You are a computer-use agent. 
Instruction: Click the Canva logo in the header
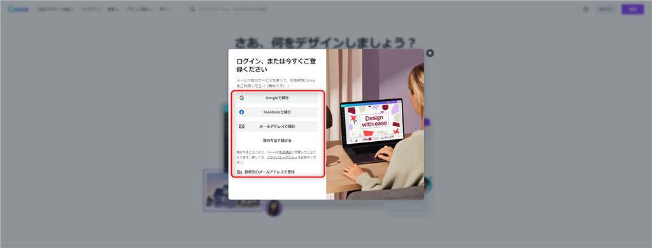tap(18, 9)
